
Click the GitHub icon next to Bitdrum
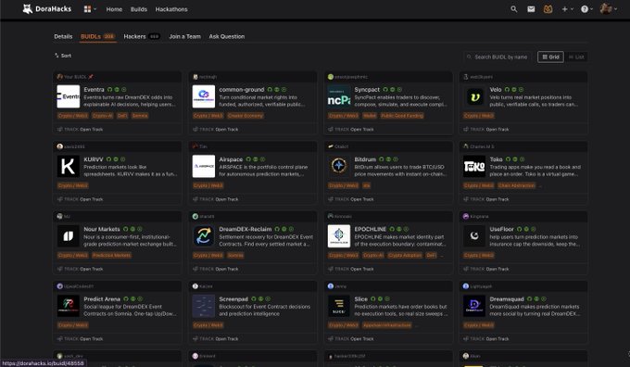tap(382, 159)
